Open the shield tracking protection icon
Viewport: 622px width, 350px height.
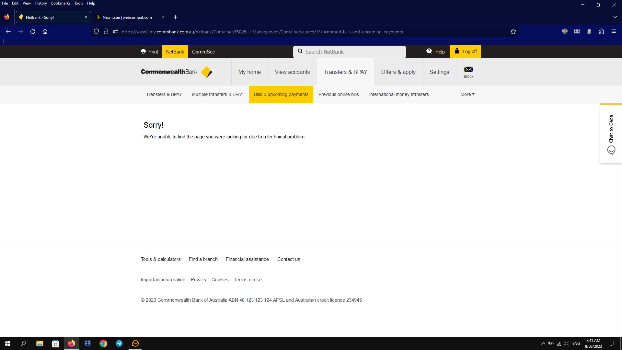[x=96, y=31]
